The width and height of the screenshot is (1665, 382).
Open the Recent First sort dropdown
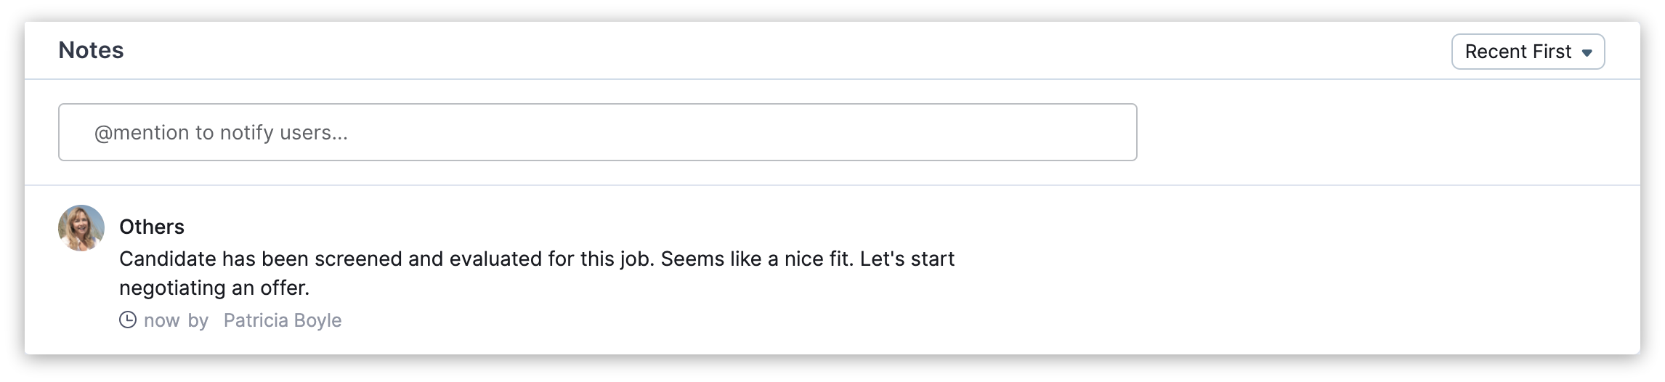tap(1527, 52)
